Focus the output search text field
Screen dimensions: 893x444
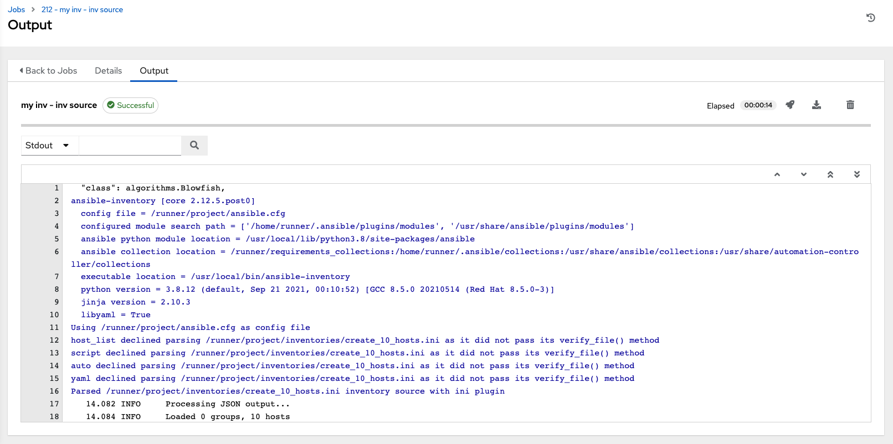[x=130, y=145]
